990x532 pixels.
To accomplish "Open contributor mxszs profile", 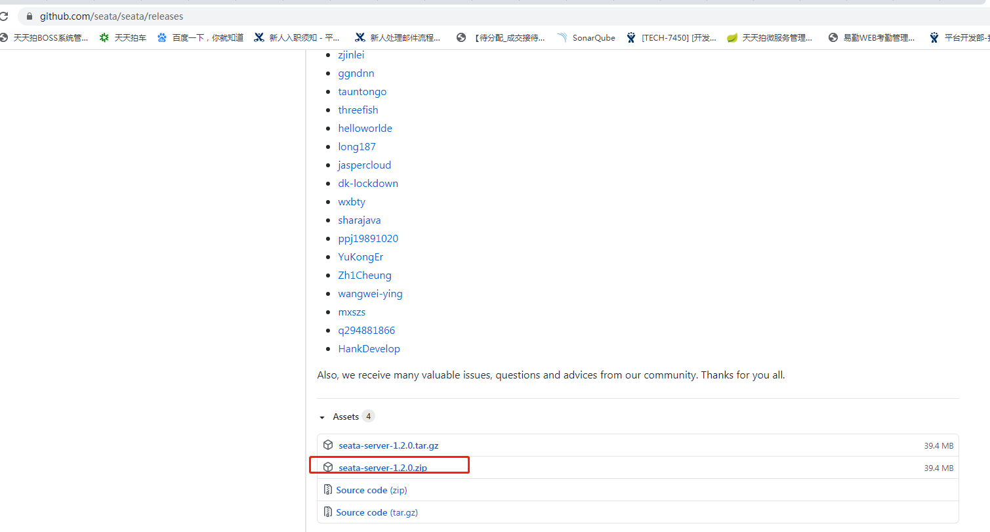I will (x=352, y=312).
